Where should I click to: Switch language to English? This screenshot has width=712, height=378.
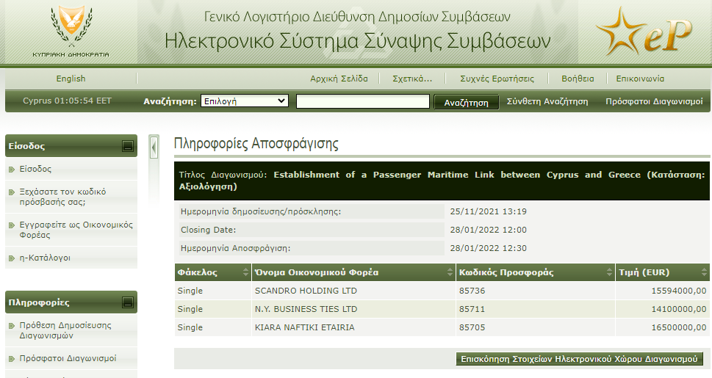pyautogui.click(x=71, y=79)
